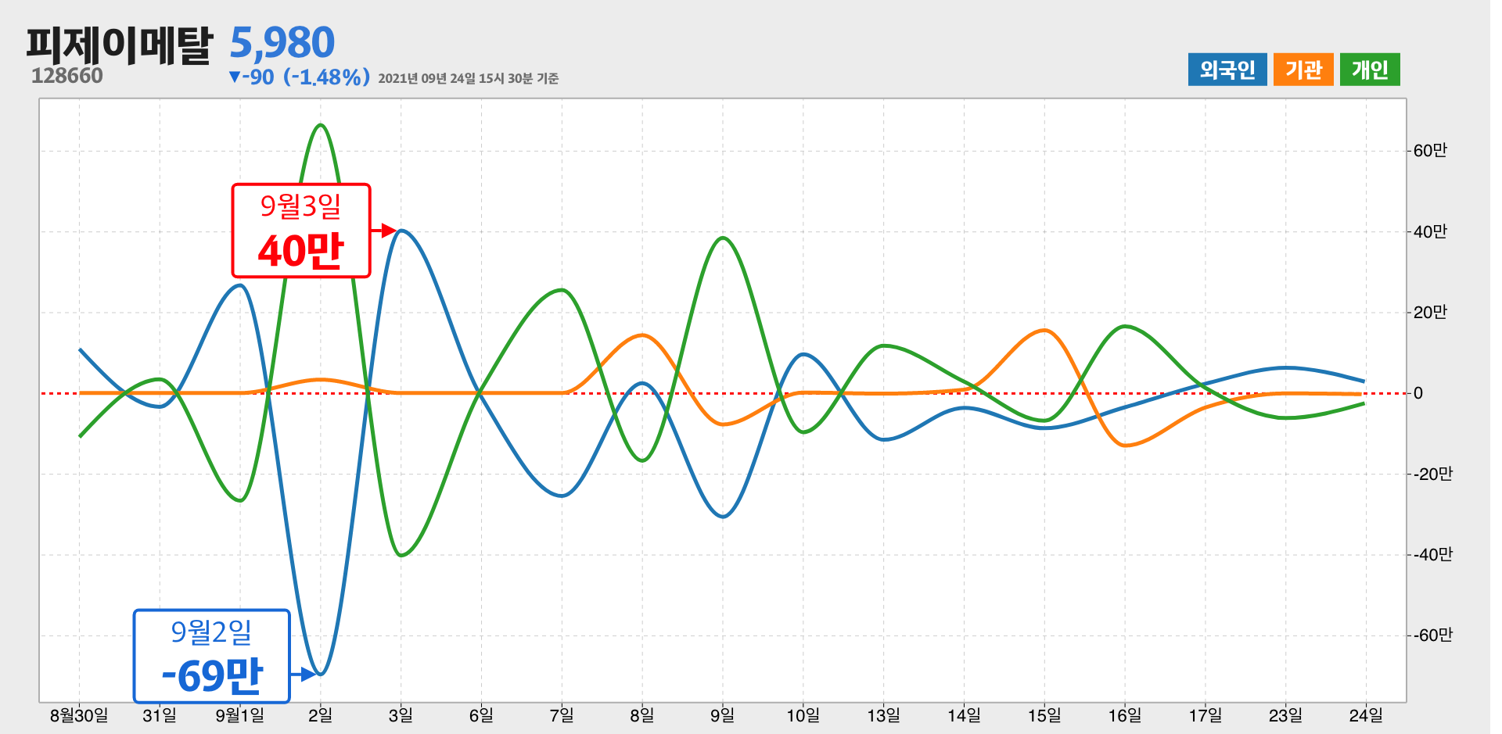Click the stock code 128660

[67, 76]
